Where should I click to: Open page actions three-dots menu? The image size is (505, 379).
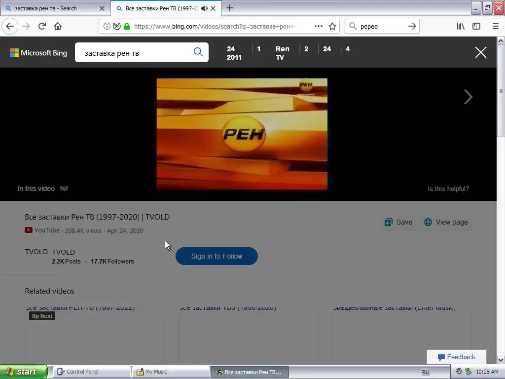[x=319, y=27]
